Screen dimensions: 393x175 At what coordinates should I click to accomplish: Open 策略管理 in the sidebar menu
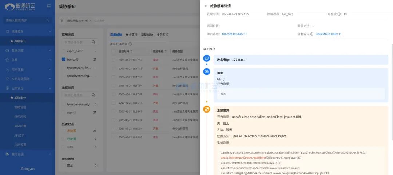click(20, 107)
